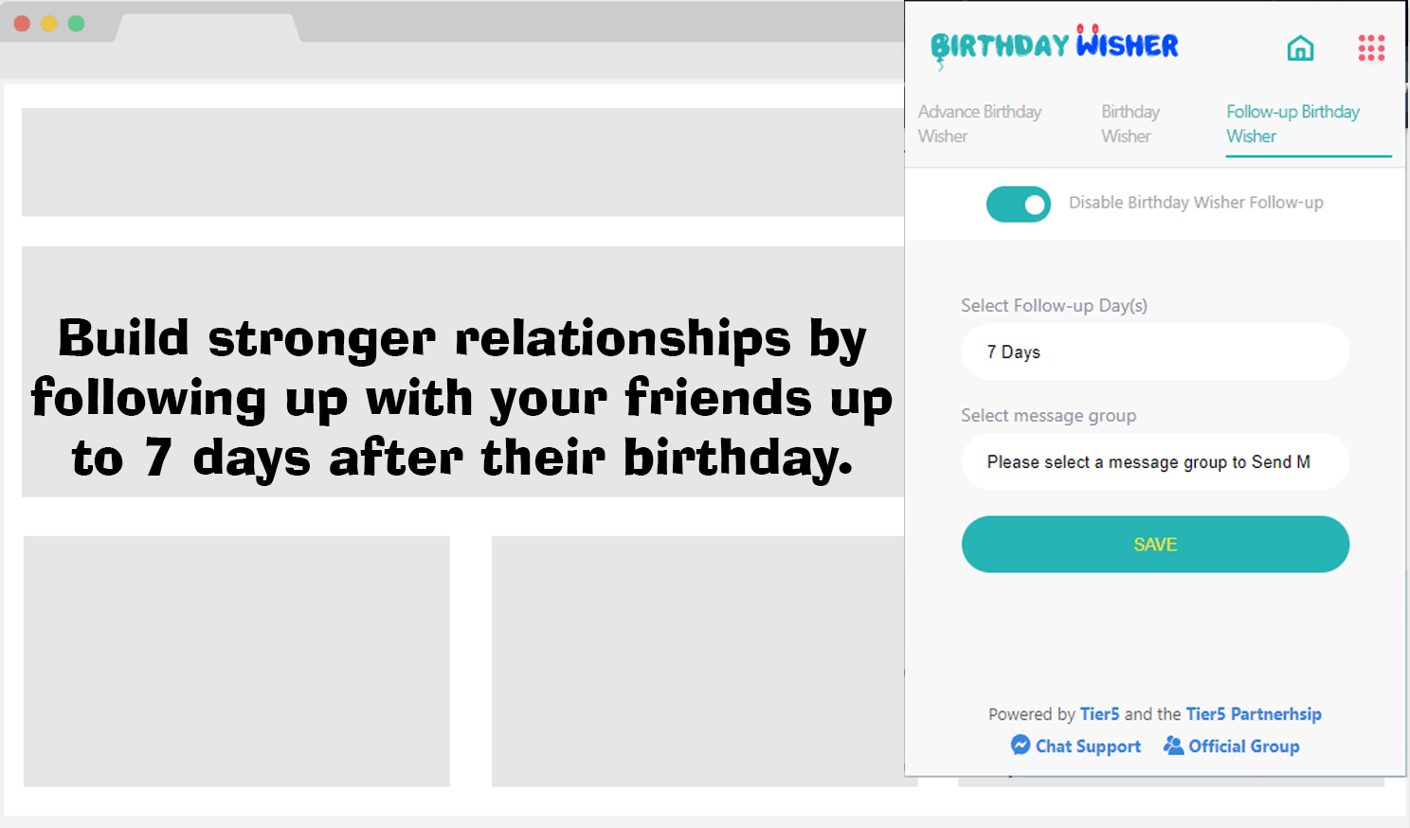The width and height of the screenshot is (1410, 828).
Task: Open the middle Birthday Wisher tab
Action: (1130, 124)
